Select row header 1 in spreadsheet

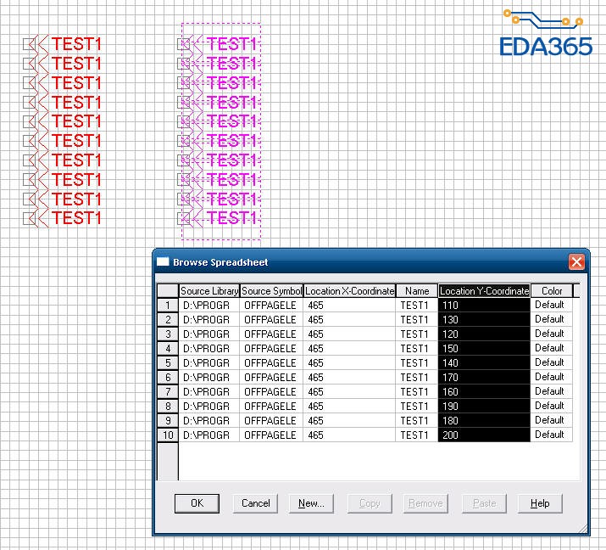pyautogui.click(x=168, y=305)
